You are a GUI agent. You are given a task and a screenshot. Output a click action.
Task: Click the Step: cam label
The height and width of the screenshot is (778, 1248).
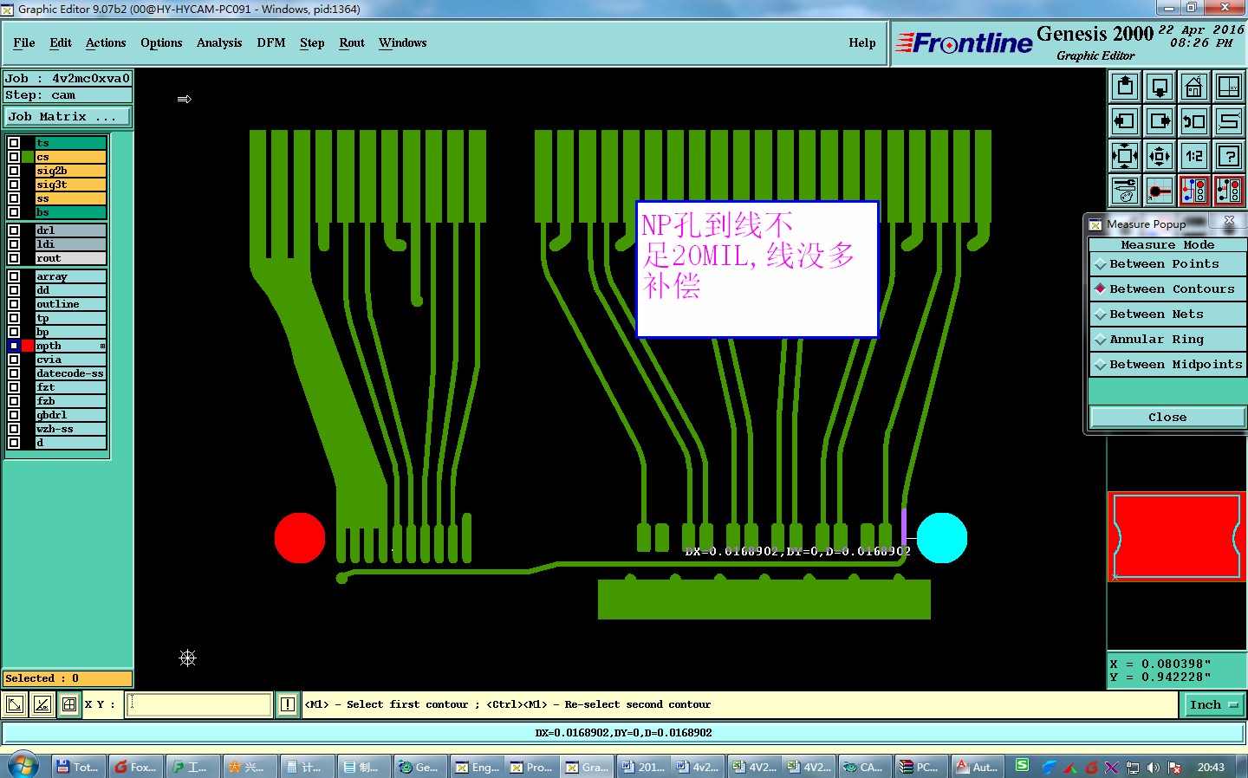[x=68, y=95]
